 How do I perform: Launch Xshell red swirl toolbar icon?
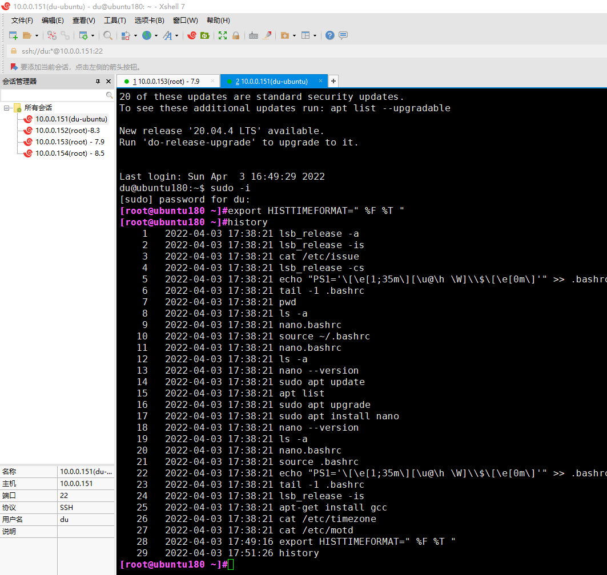[x=192, y=35]
